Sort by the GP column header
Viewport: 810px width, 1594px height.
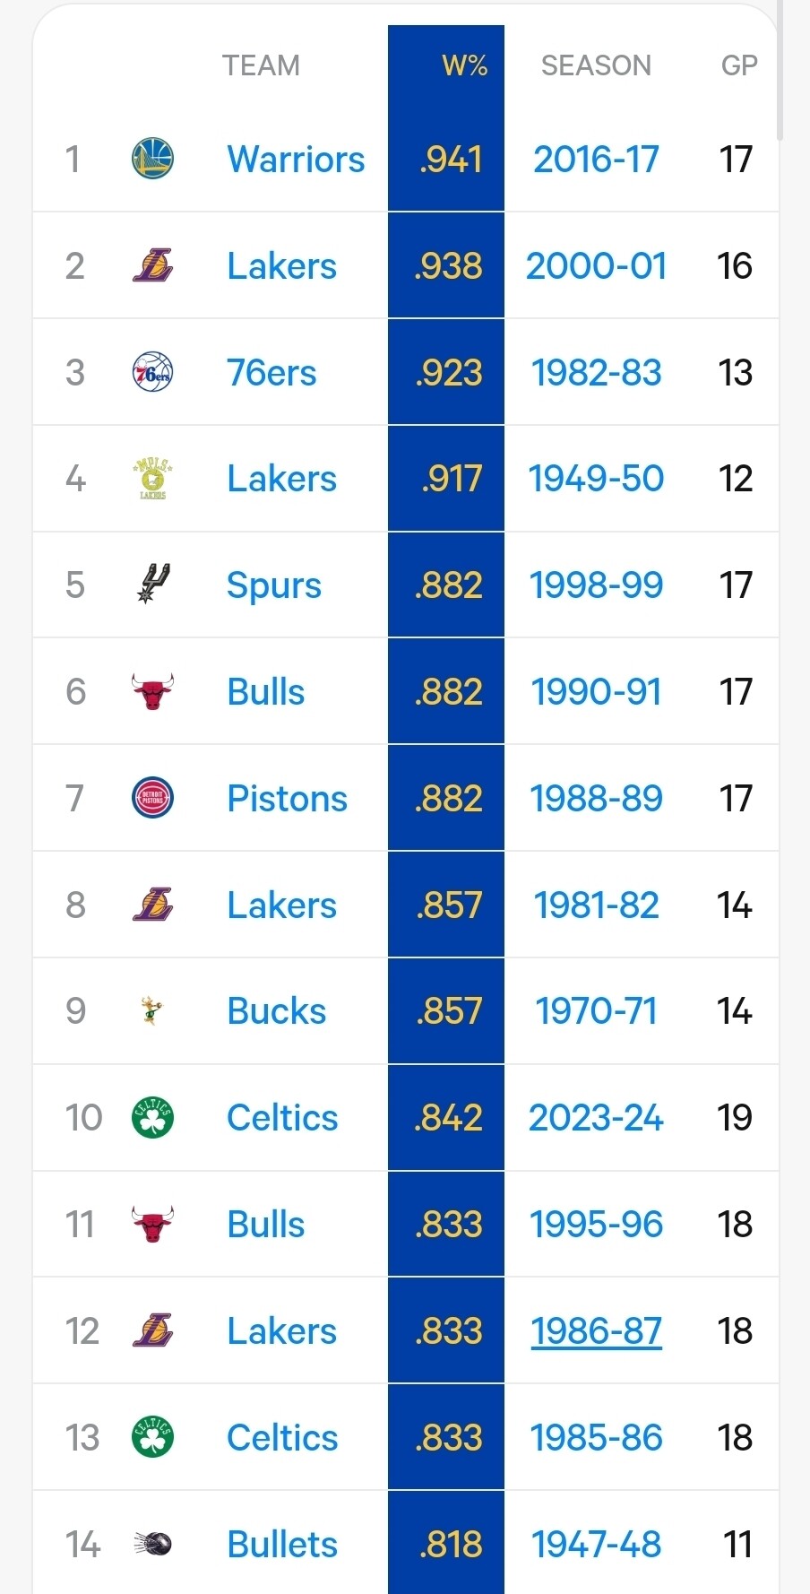click(x=739, y=65)
